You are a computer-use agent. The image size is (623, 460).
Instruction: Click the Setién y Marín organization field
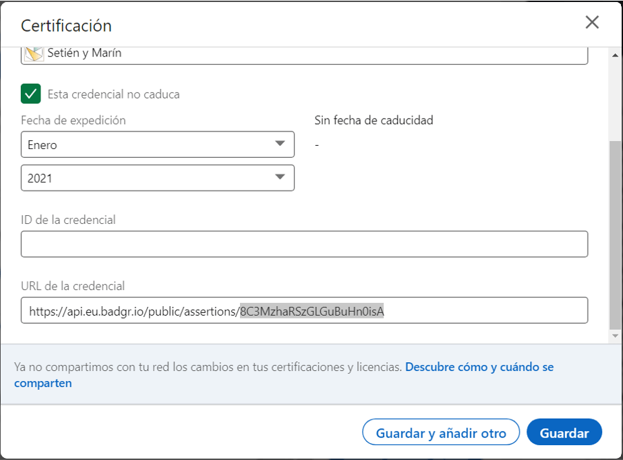pos(304,56)
